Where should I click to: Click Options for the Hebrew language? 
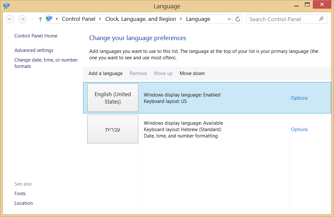[299, 129]
